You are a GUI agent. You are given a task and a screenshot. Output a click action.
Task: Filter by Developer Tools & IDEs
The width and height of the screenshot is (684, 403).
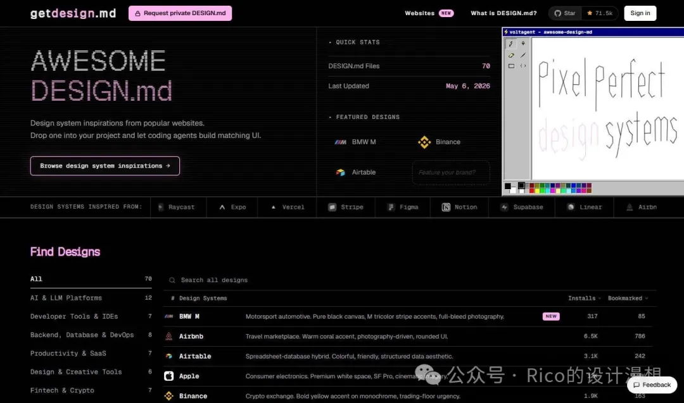point(91,317)
